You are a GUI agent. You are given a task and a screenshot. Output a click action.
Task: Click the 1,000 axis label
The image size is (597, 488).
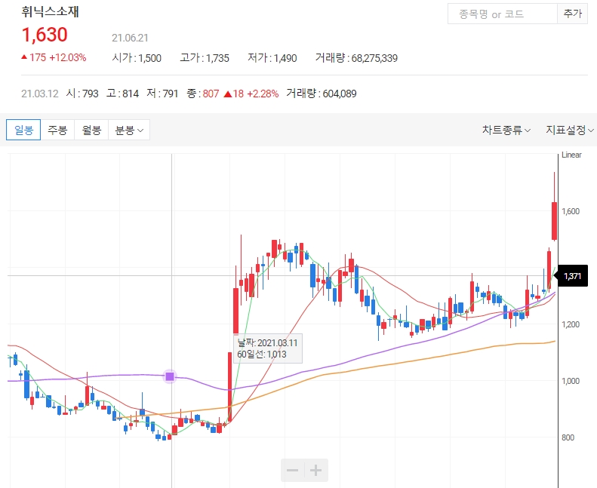(571, 381)
